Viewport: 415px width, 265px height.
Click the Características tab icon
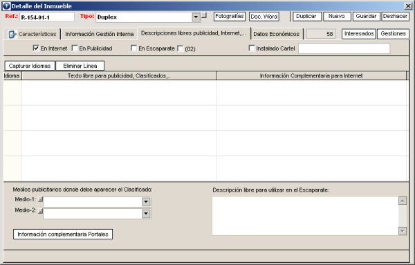coord(12,34)
